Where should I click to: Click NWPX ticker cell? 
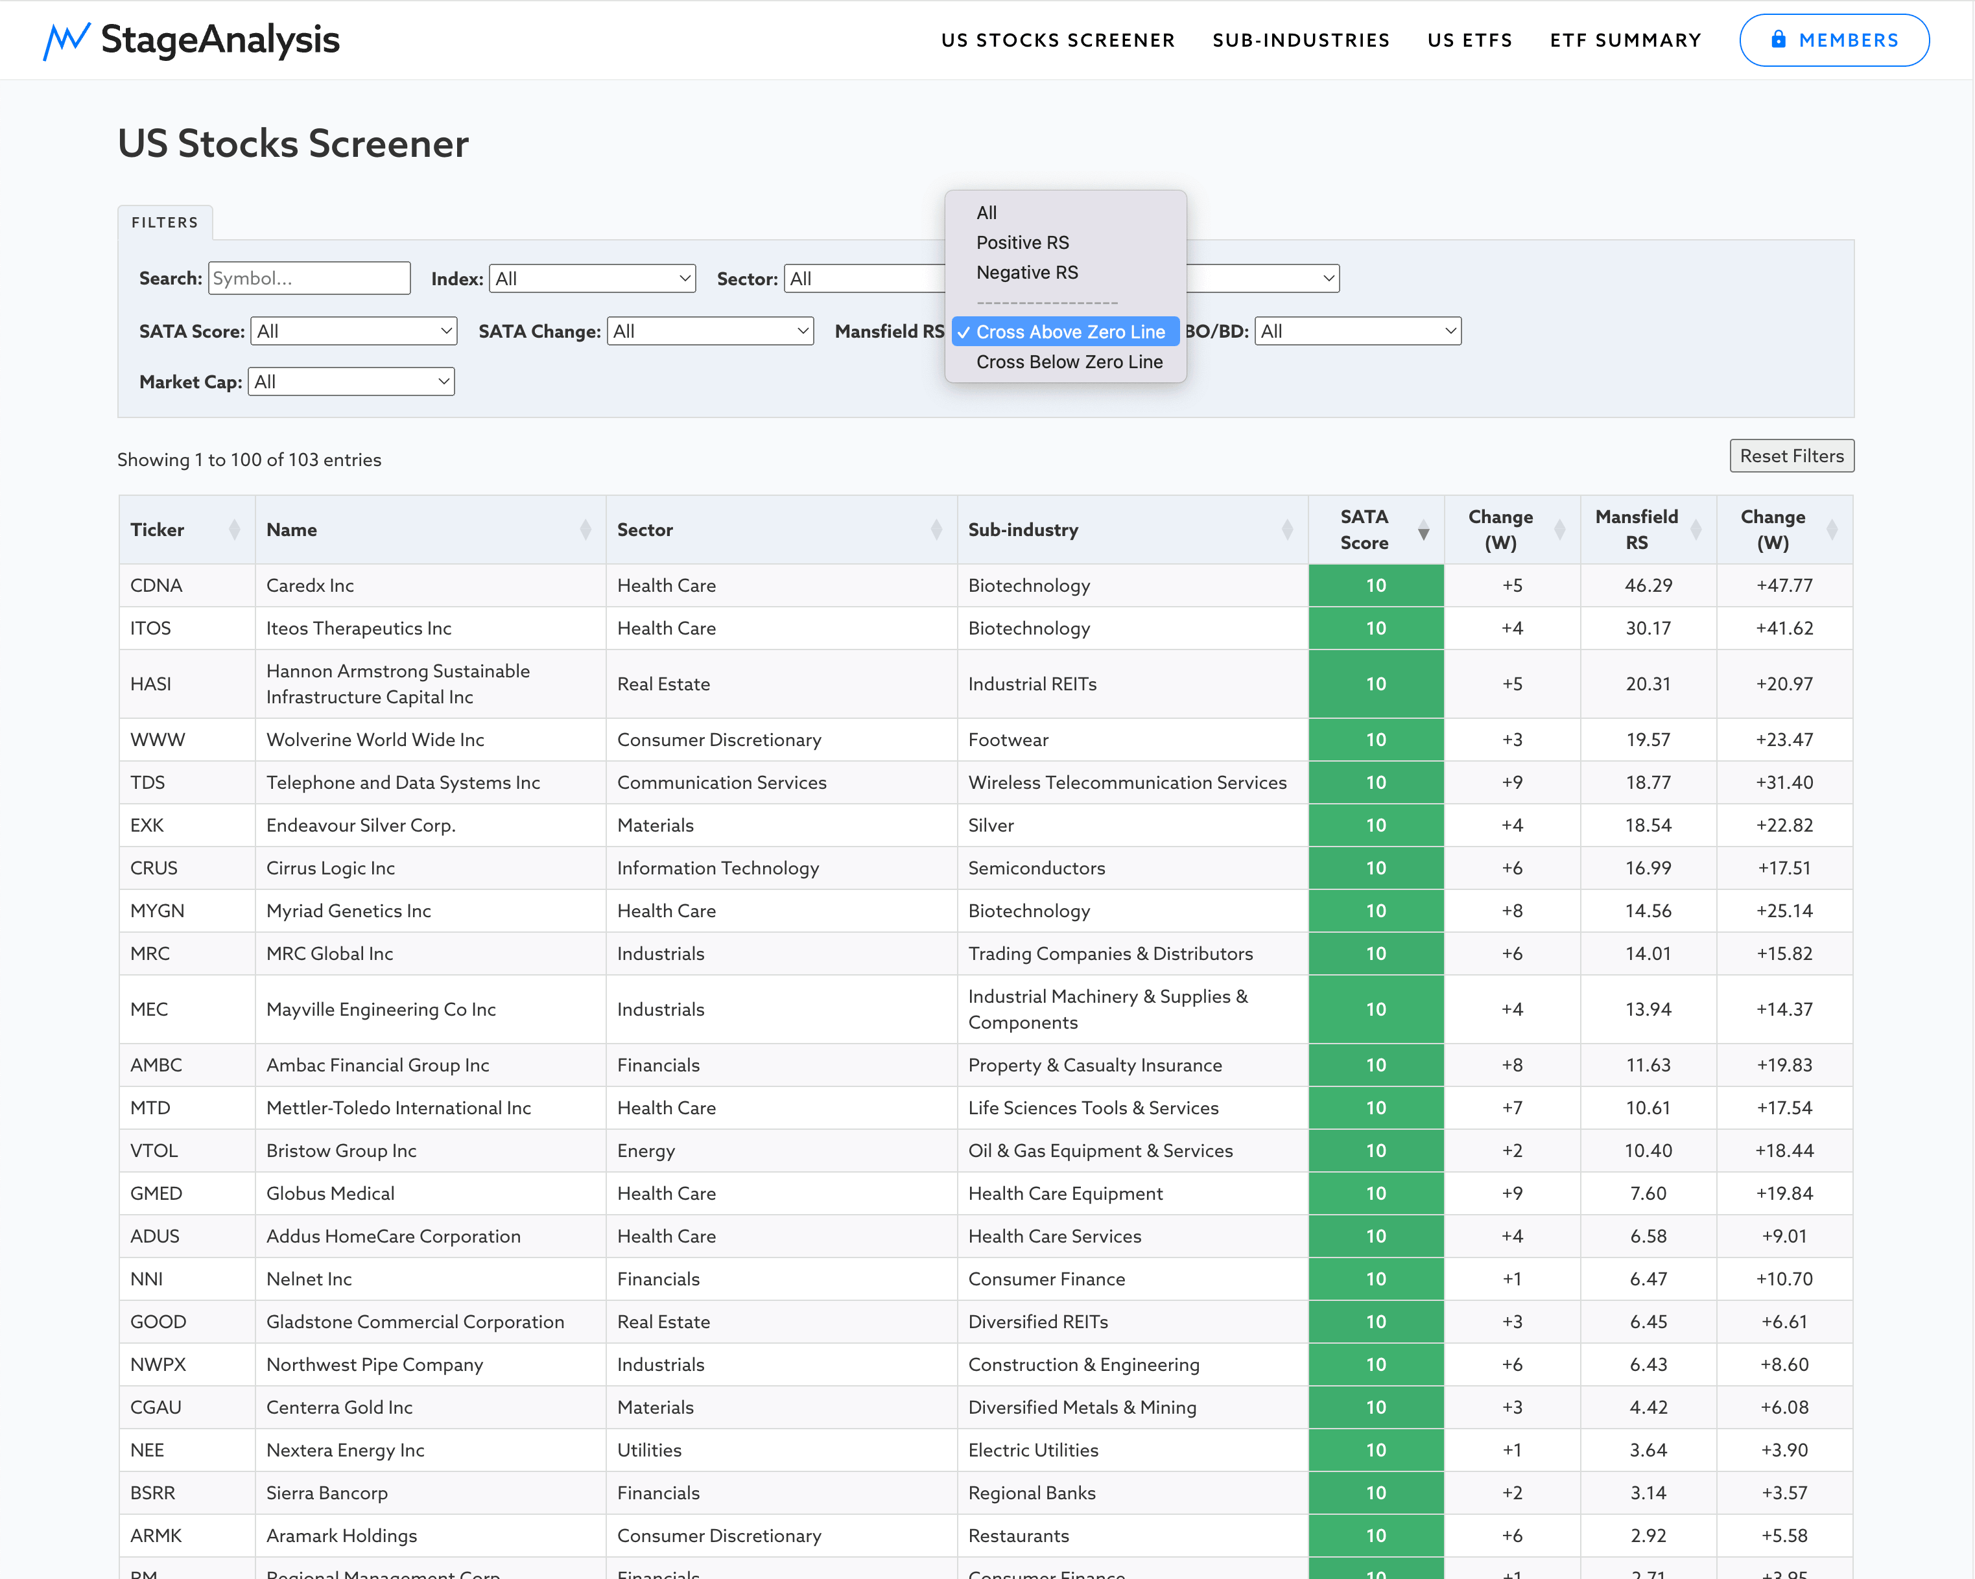(187, 1364)
